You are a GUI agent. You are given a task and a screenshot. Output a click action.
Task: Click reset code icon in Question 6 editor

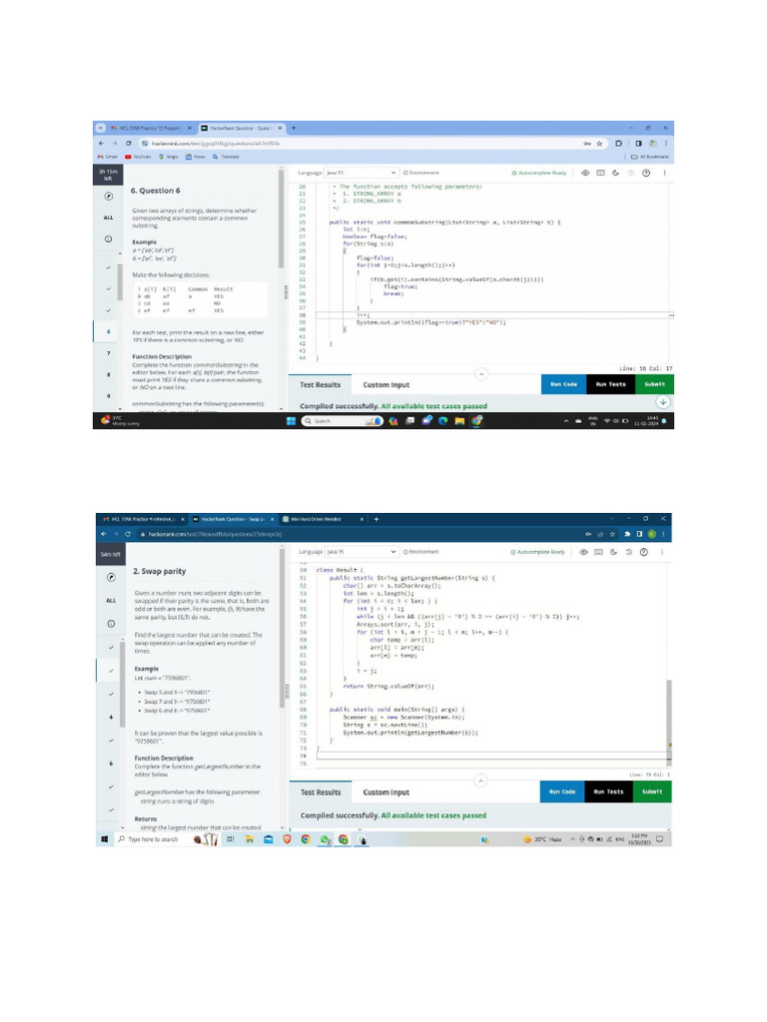pyautogui.click(x=631, y=173)
